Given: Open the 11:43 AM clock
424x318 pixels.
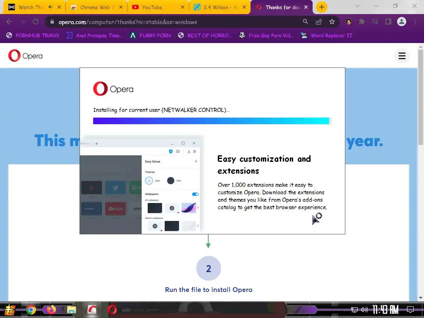Looking at the screenshot, I should [385, 310].
